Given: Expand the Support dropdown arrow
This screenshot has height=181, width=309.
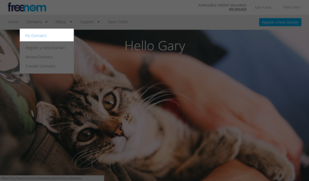Looking at the screenshot, I should point(98,22).
